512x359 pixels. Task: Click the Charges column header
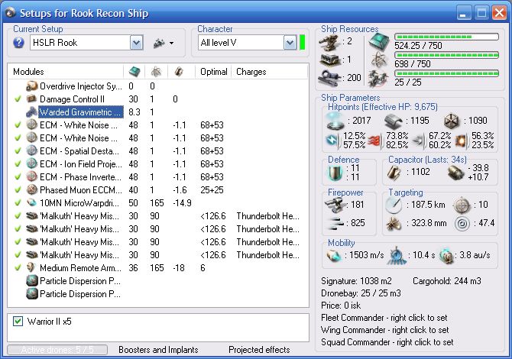[x=251, y=72]
